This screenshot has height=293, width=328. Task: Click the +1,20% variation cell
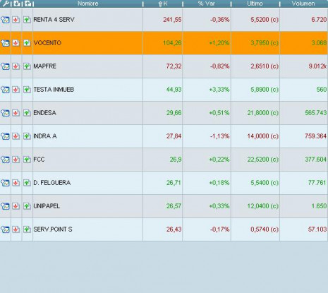[219, 43]
